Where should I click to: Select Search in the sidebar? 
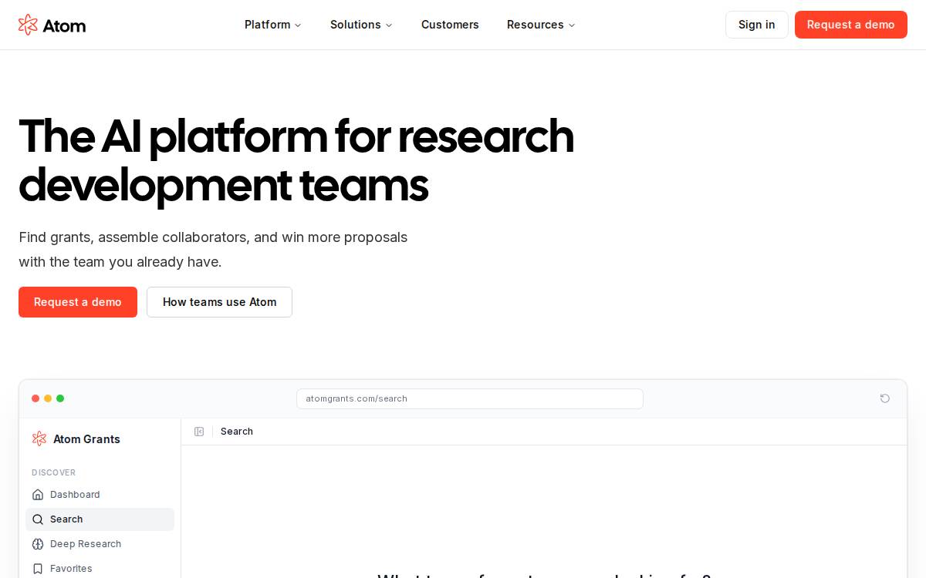coord(100,519)
